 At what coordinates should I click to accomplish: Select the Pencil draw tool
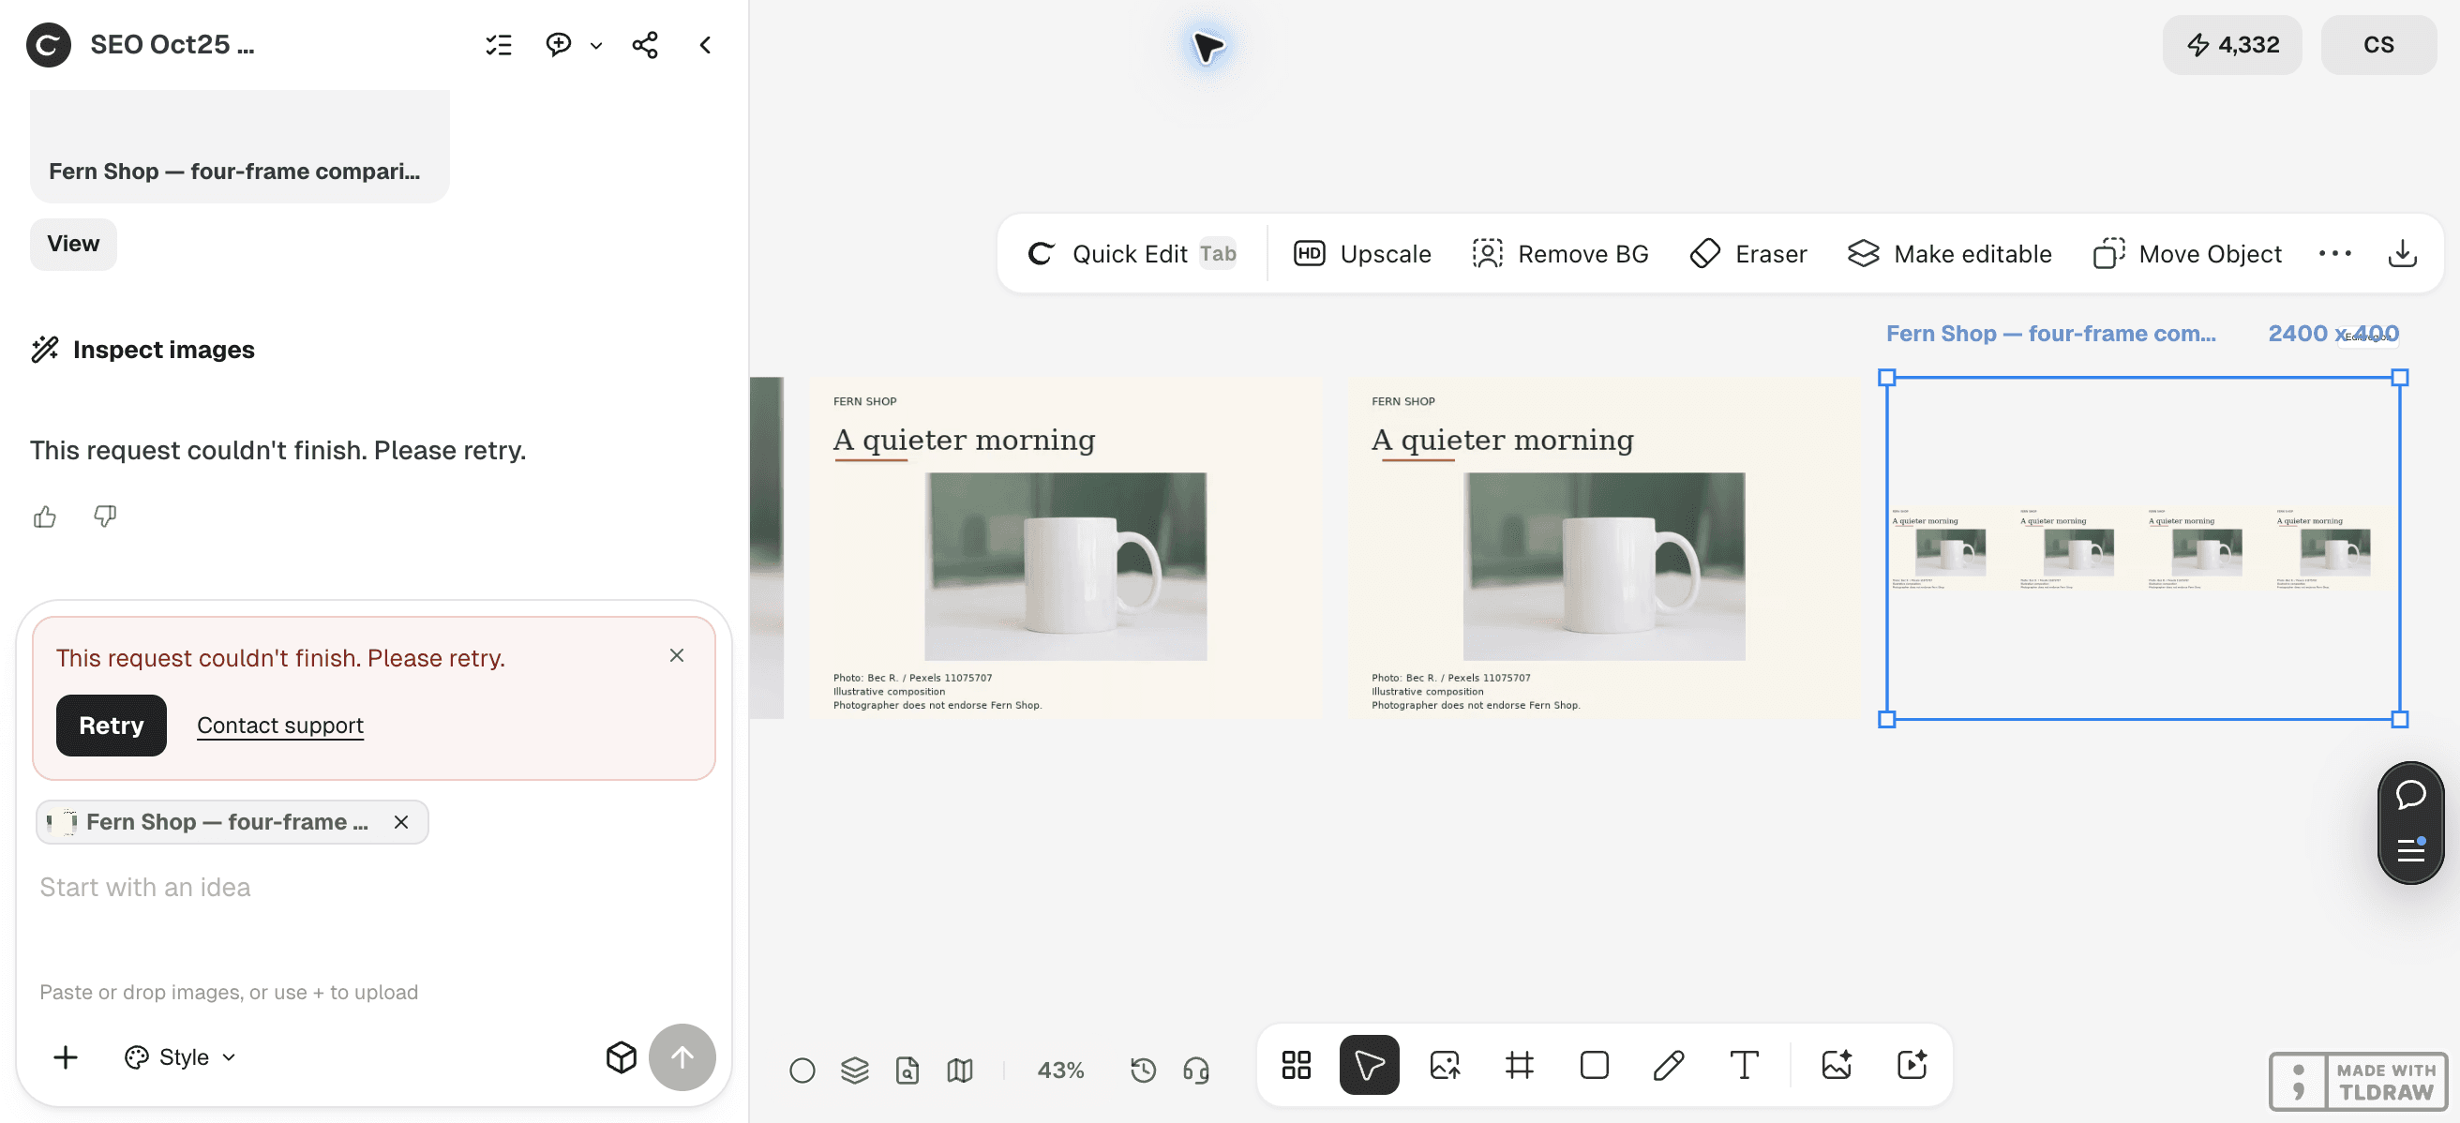[1669, 1064]
